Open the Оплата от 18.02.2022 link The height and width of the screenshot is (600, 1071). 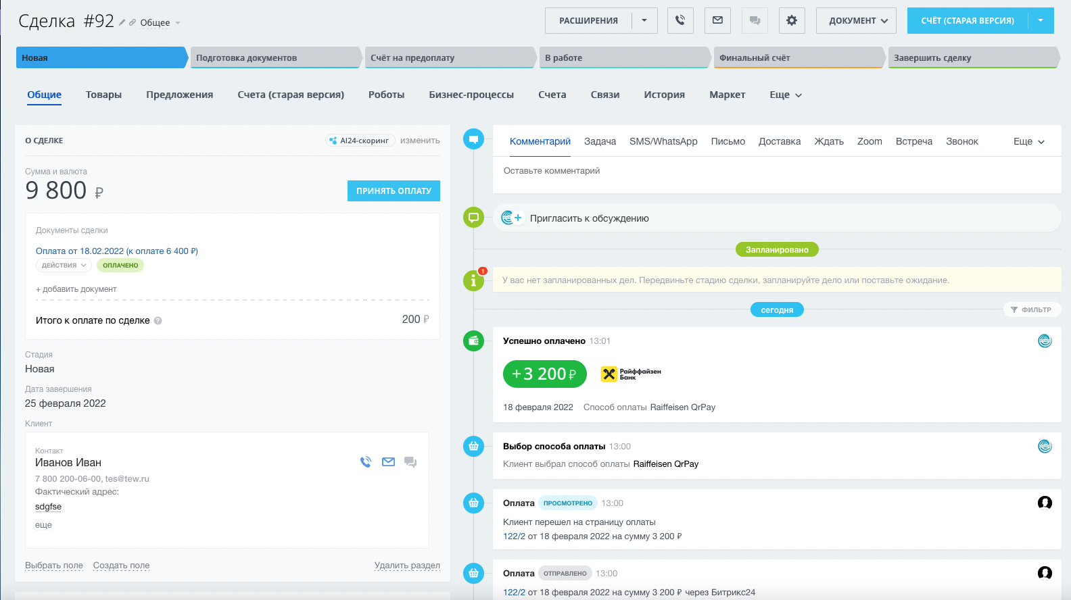[116, 251]
